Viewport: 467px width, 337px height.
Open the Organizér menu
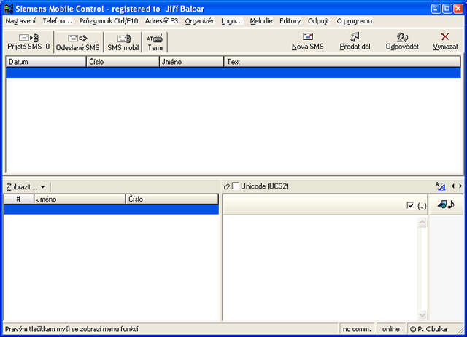pyautogui.click(x=199, y=21)
